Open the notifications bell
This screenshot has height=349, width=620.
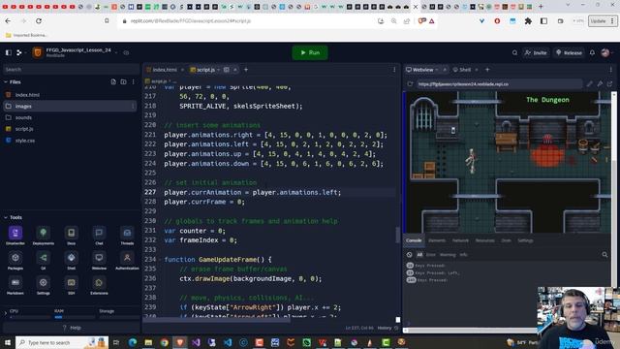[x=592, y=52]
